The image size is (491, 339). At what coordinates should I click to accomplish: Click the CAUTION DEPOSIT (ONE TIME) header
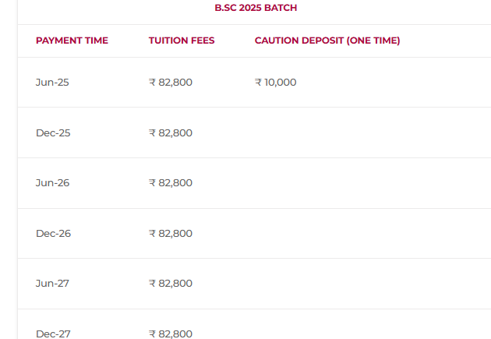pos(327,41)
